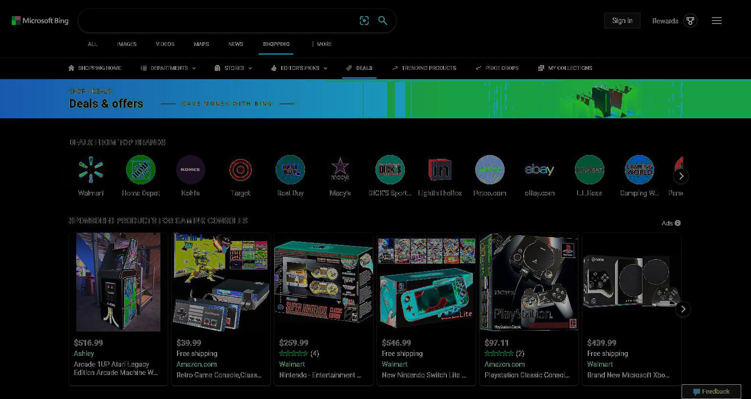The height and width of the screenshot is (399, 751).
Task: Open Retro Game Console product link
Action: point(219,375)
